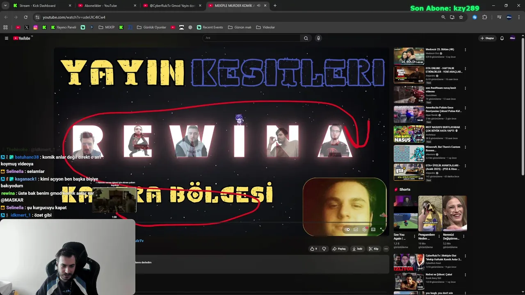Image resolution: width=525 pixels, height=295 pixels.
Task: Open Chrome three-dot menu
Action: [x=518, y=17]
